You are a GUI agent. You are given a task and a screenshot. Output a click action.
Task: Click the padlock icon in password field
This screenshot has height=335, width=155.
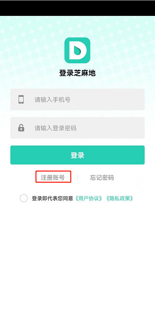(x=21, y=128)
